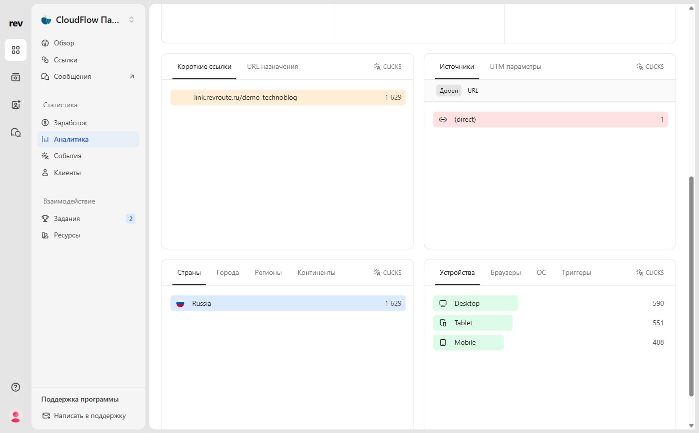Expand the CloudFlow program switcher chevrons
Image resolution: width=699 pixels, height=433 pixels.
pyautogui.click(x=131, y=20)
